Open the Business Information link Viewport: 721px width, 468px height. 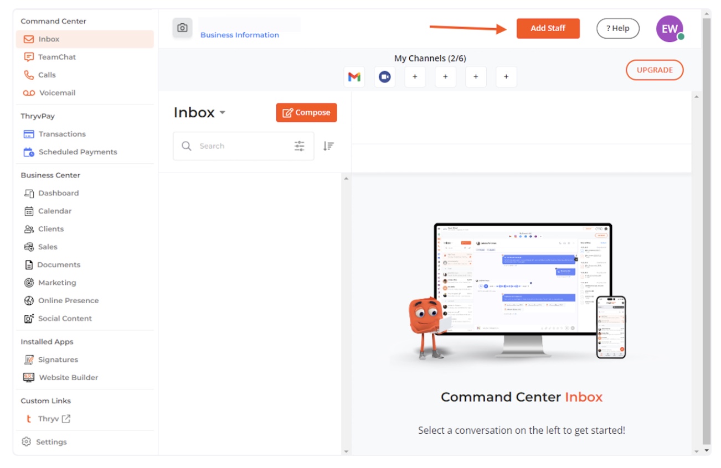coord(240,35)
